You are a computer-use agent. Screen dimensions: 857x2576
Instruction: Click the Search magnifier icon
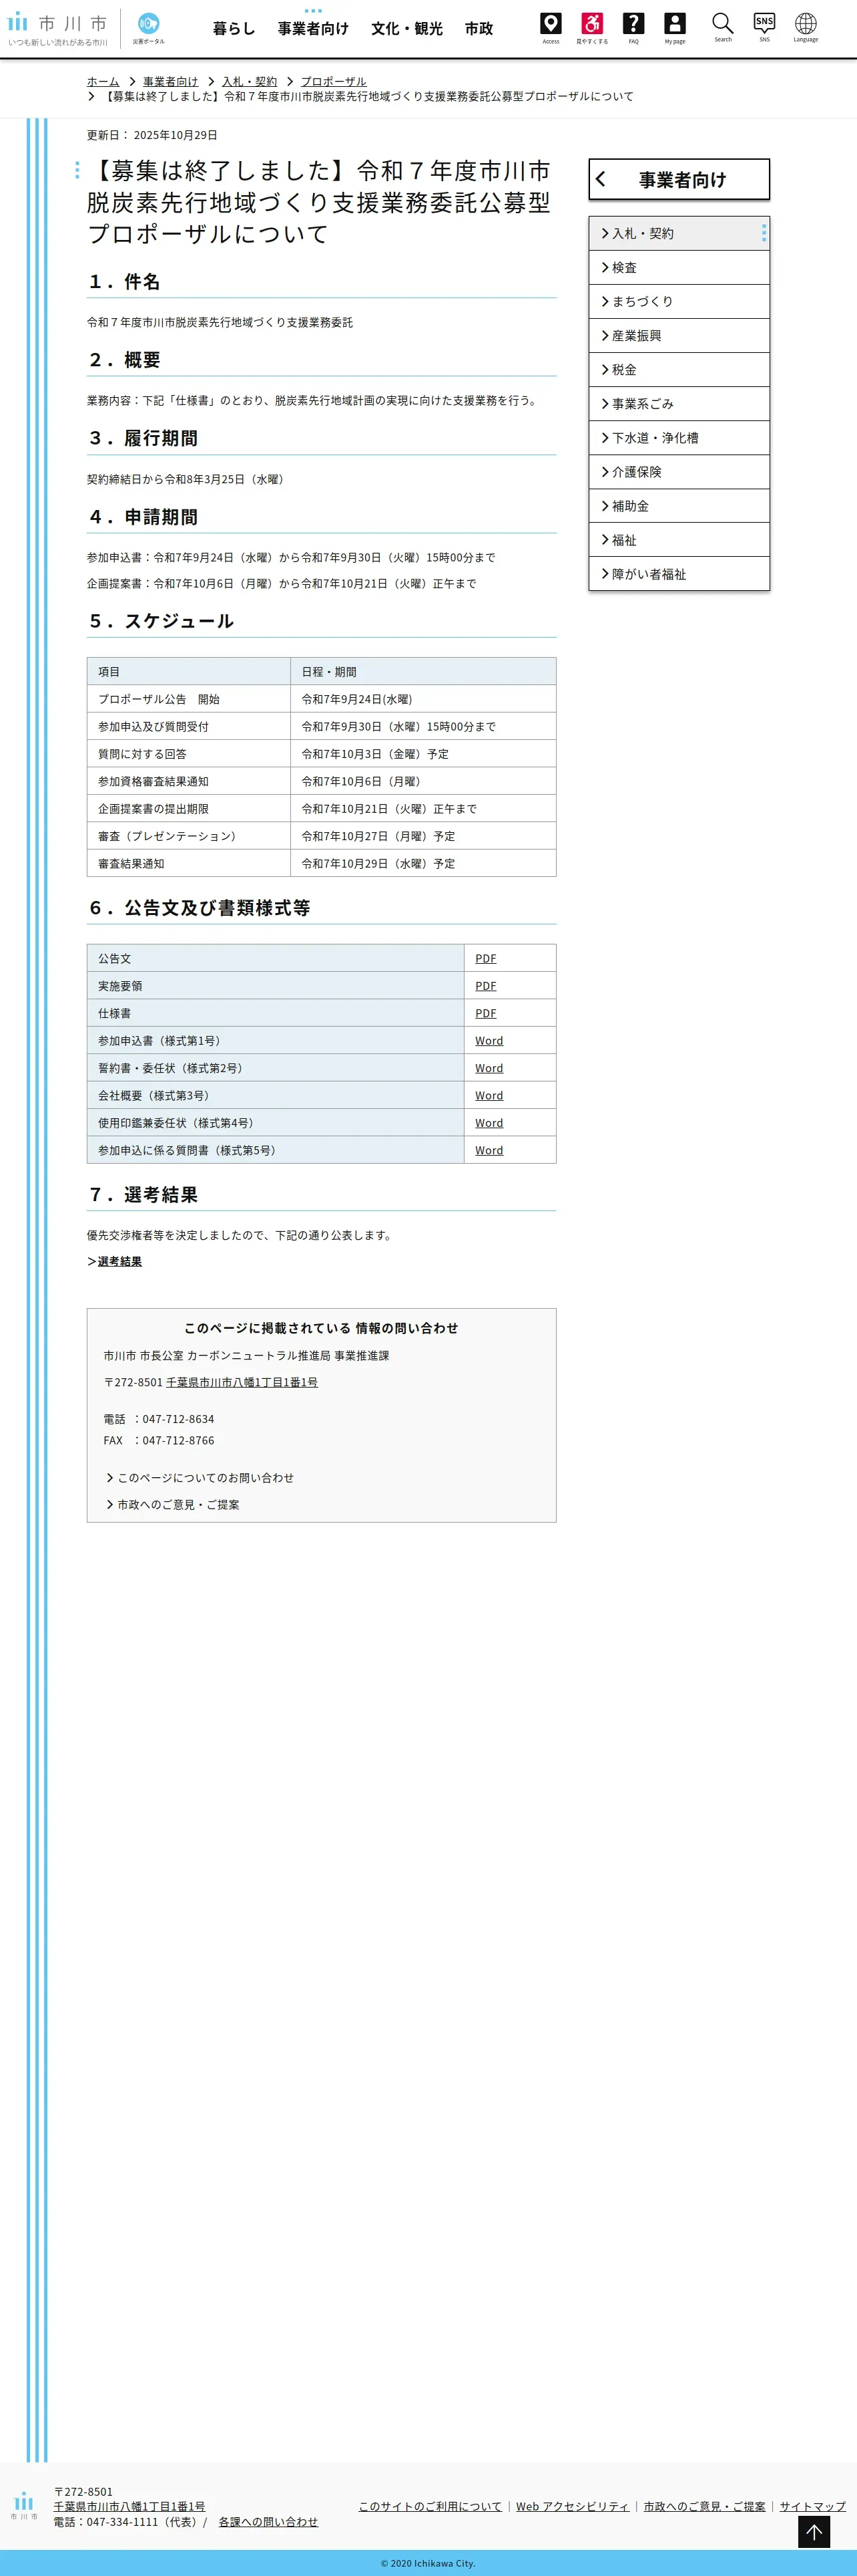tap(723, 27)
